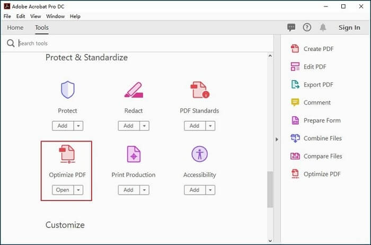This screenshot has height=245, width=371.
Task: Open Prepare Form from the right pane
Action: point(316,120)
